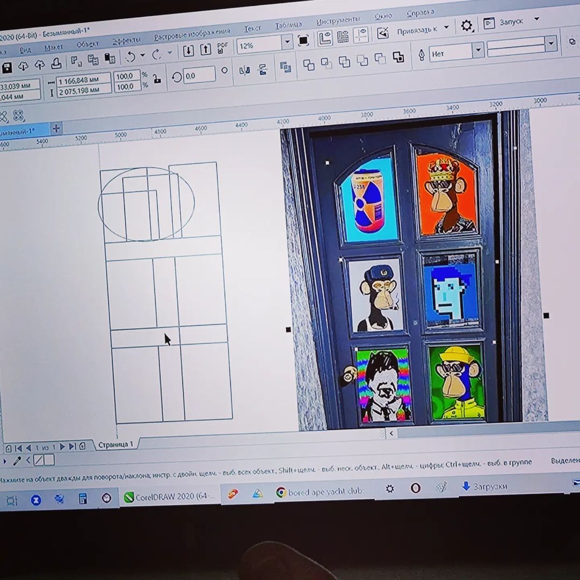Toggle the snap off icon
The width and height of the screenshot is (580, 580).
tap(383, 33)
